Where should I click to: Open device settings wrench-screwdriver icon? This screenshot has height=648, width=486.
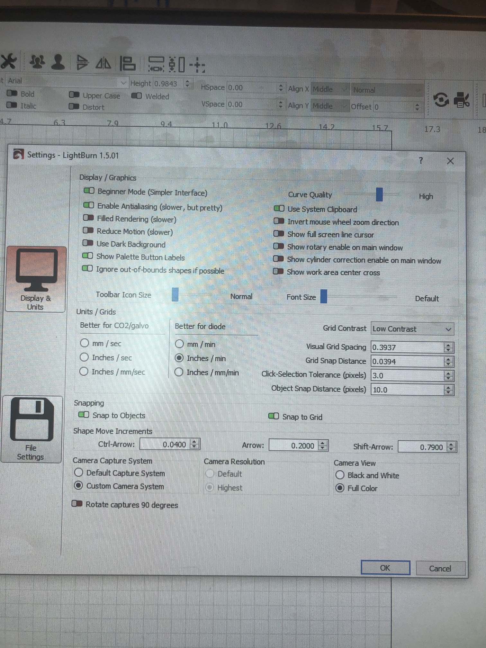(8, 61)
